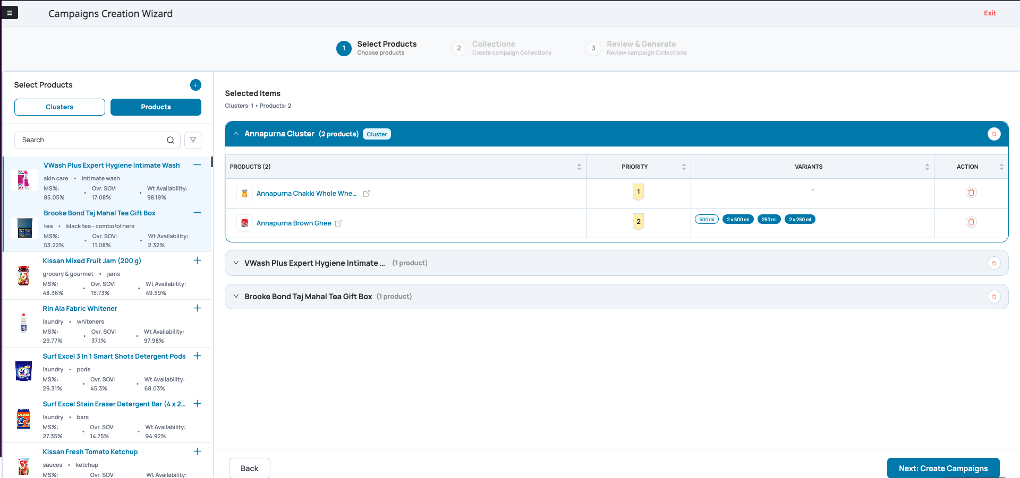The width and height of the screenshot is (1020, 478).
Task: Add Surf Excel Stain Eraser Detergent Bar with plus
Action: (198, 404)
